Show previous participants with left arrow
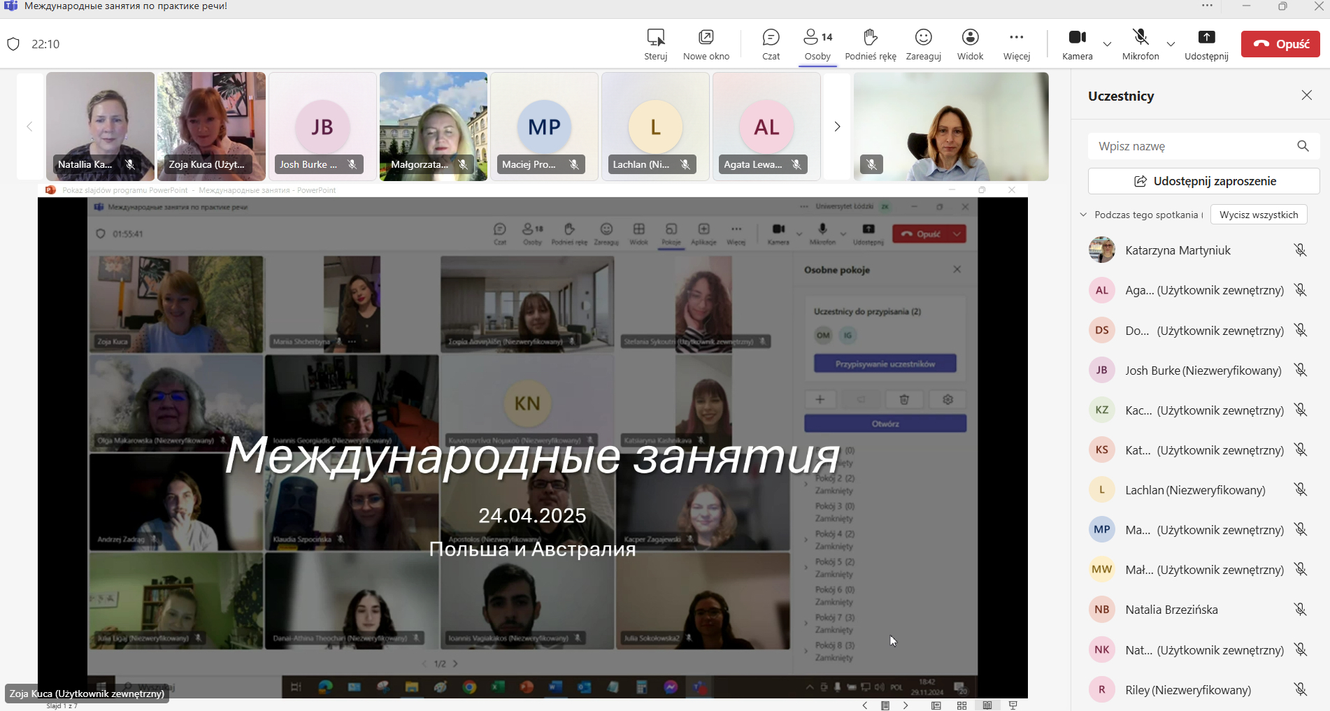1330x711 pixels. click(29, 127)
